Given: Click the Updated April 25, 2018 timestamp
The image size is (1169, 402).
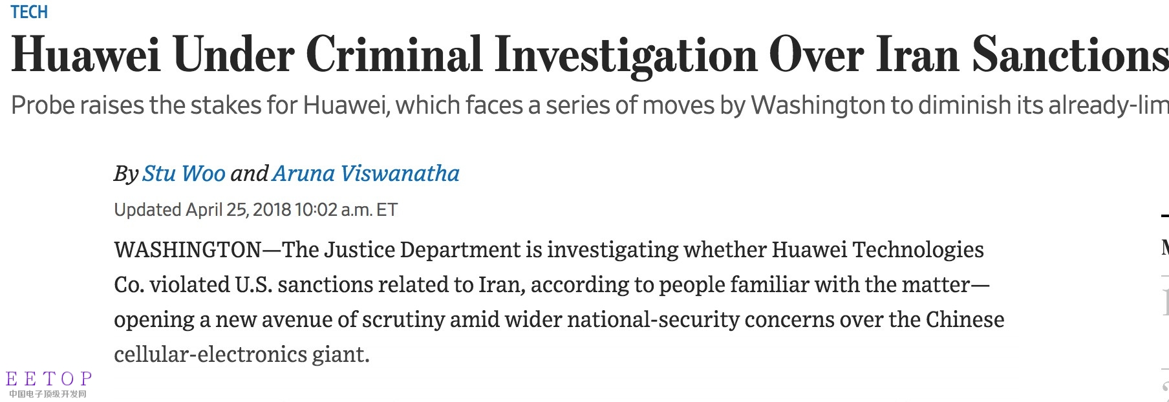Looking at the screenshot, I should tap(255, 209).
